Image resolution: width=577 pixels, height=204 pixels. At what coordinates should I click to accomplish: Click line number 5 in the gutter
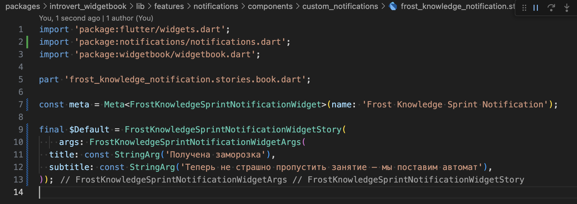click(x=21, y=79)
